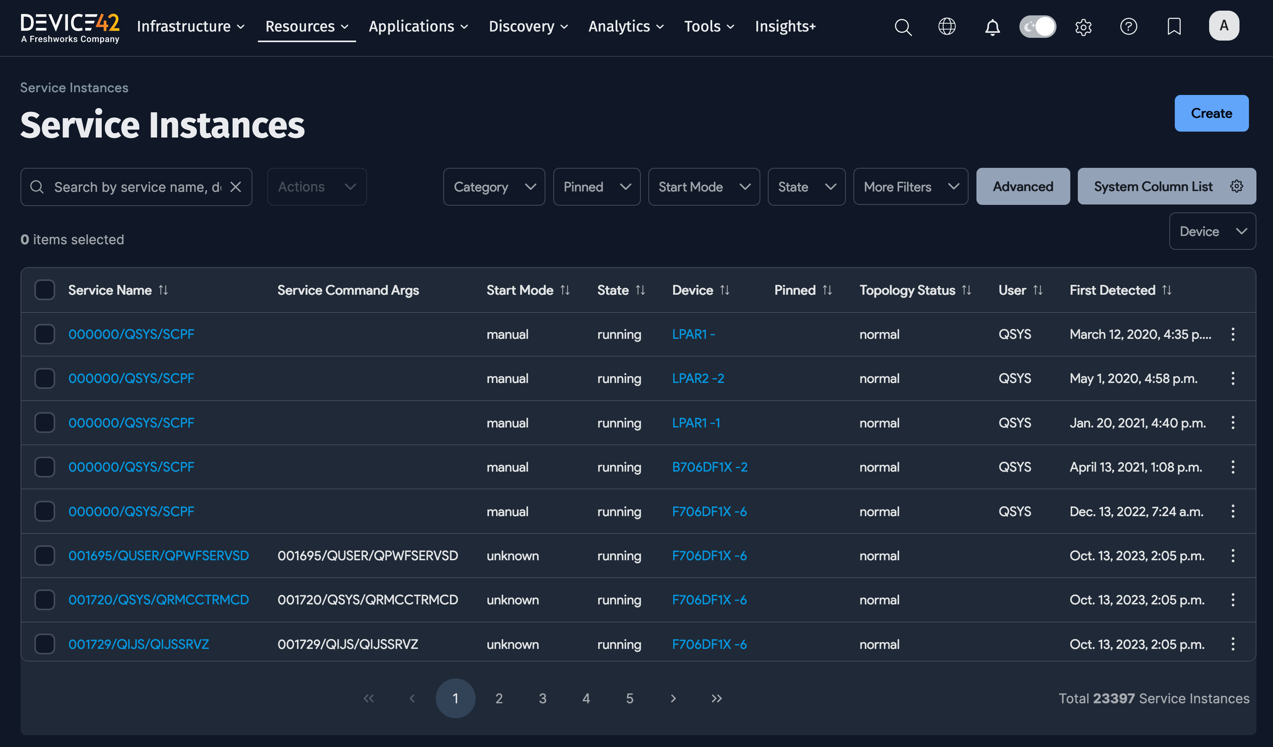Viewport: 1273px width, 747px height.
Task: Click the Create button
Action: [1211, 113]
